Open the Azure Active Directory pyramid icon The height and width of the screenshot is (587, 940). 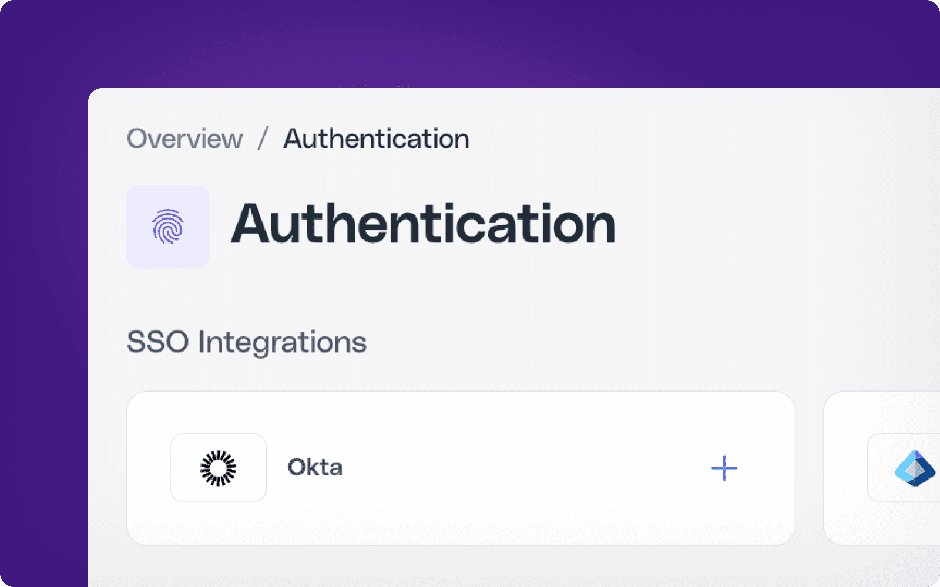pos(915,468)
